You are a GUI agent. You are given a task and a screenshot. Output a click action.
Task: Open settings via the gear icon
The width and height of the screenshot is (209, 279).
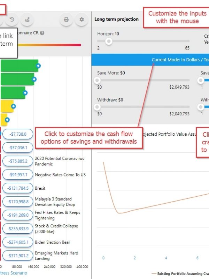click(x=82, y=20)
